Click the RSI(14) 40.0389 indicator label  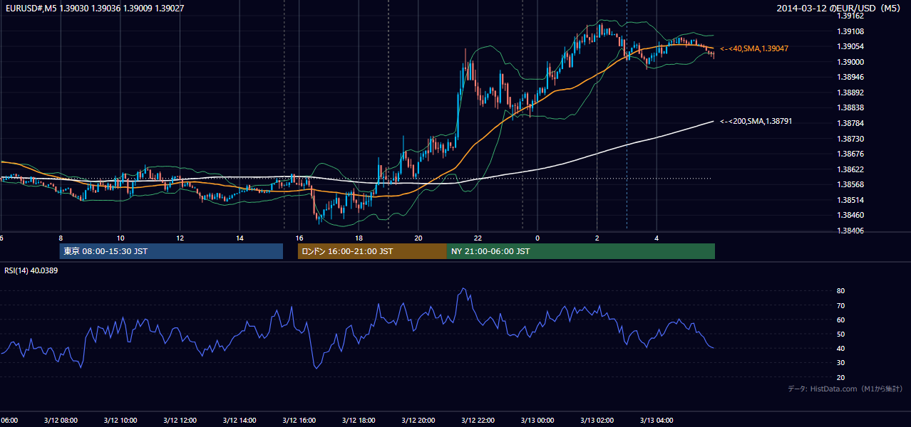pyautogui.click(x=31, y=270)
